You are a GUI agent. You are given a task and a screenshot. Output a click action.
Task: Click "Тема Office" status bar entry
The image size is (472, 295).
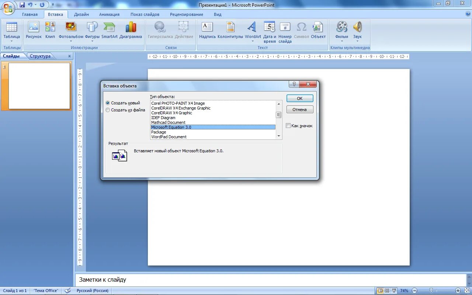tap(46, 291)
